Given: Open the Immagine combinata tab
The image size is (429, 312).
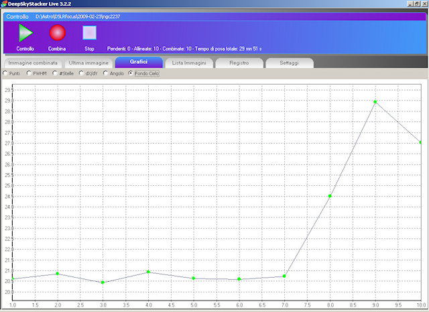Looking at the screenshot, I should click(33, 63).
